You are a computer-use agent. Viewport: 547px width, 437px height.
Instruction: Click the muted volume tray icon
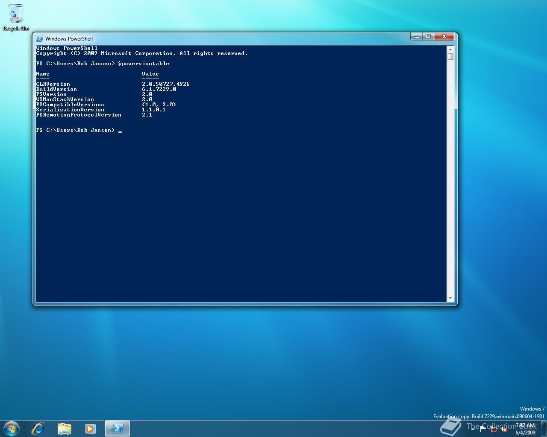point(504,429)
